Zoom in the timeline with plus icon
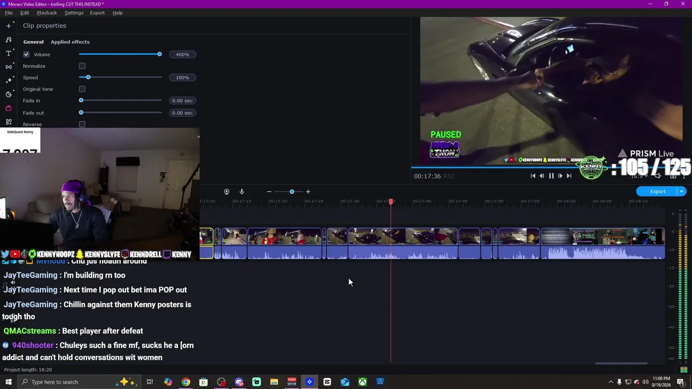This screenshot has height=389, width=692. (308, 192)
